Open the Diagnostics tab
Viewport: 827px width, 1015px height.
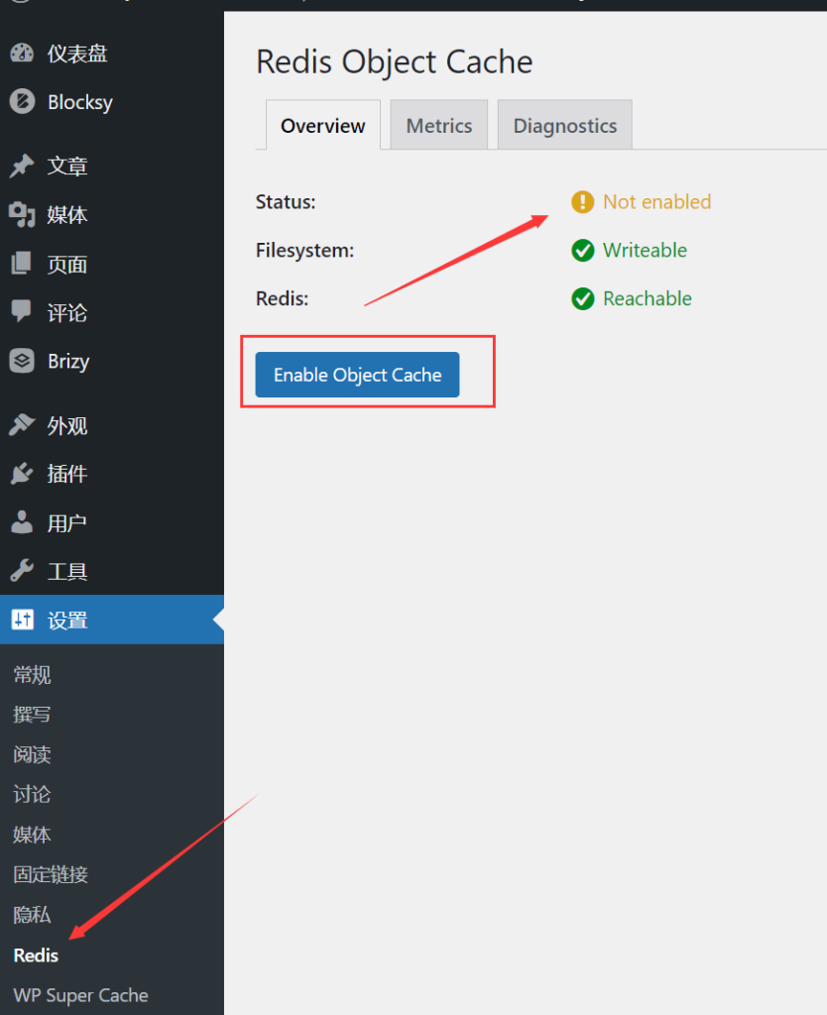pos(564,126)
